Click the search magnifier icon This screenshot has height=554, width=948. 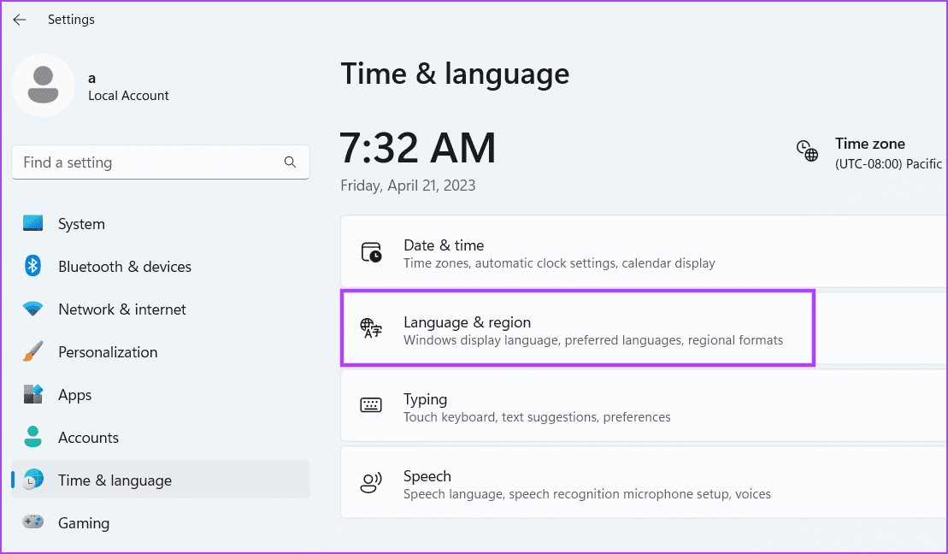pos(290,162)
